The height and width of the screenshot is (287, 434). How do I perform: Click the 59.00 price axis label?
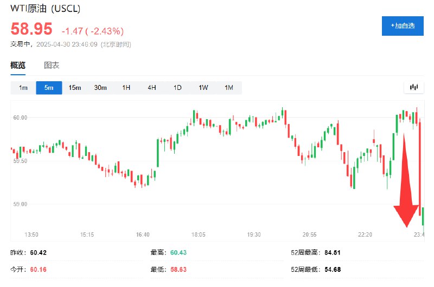pos(20,204)
